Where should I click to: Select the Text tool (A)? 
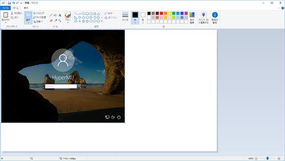coord(60,15)
